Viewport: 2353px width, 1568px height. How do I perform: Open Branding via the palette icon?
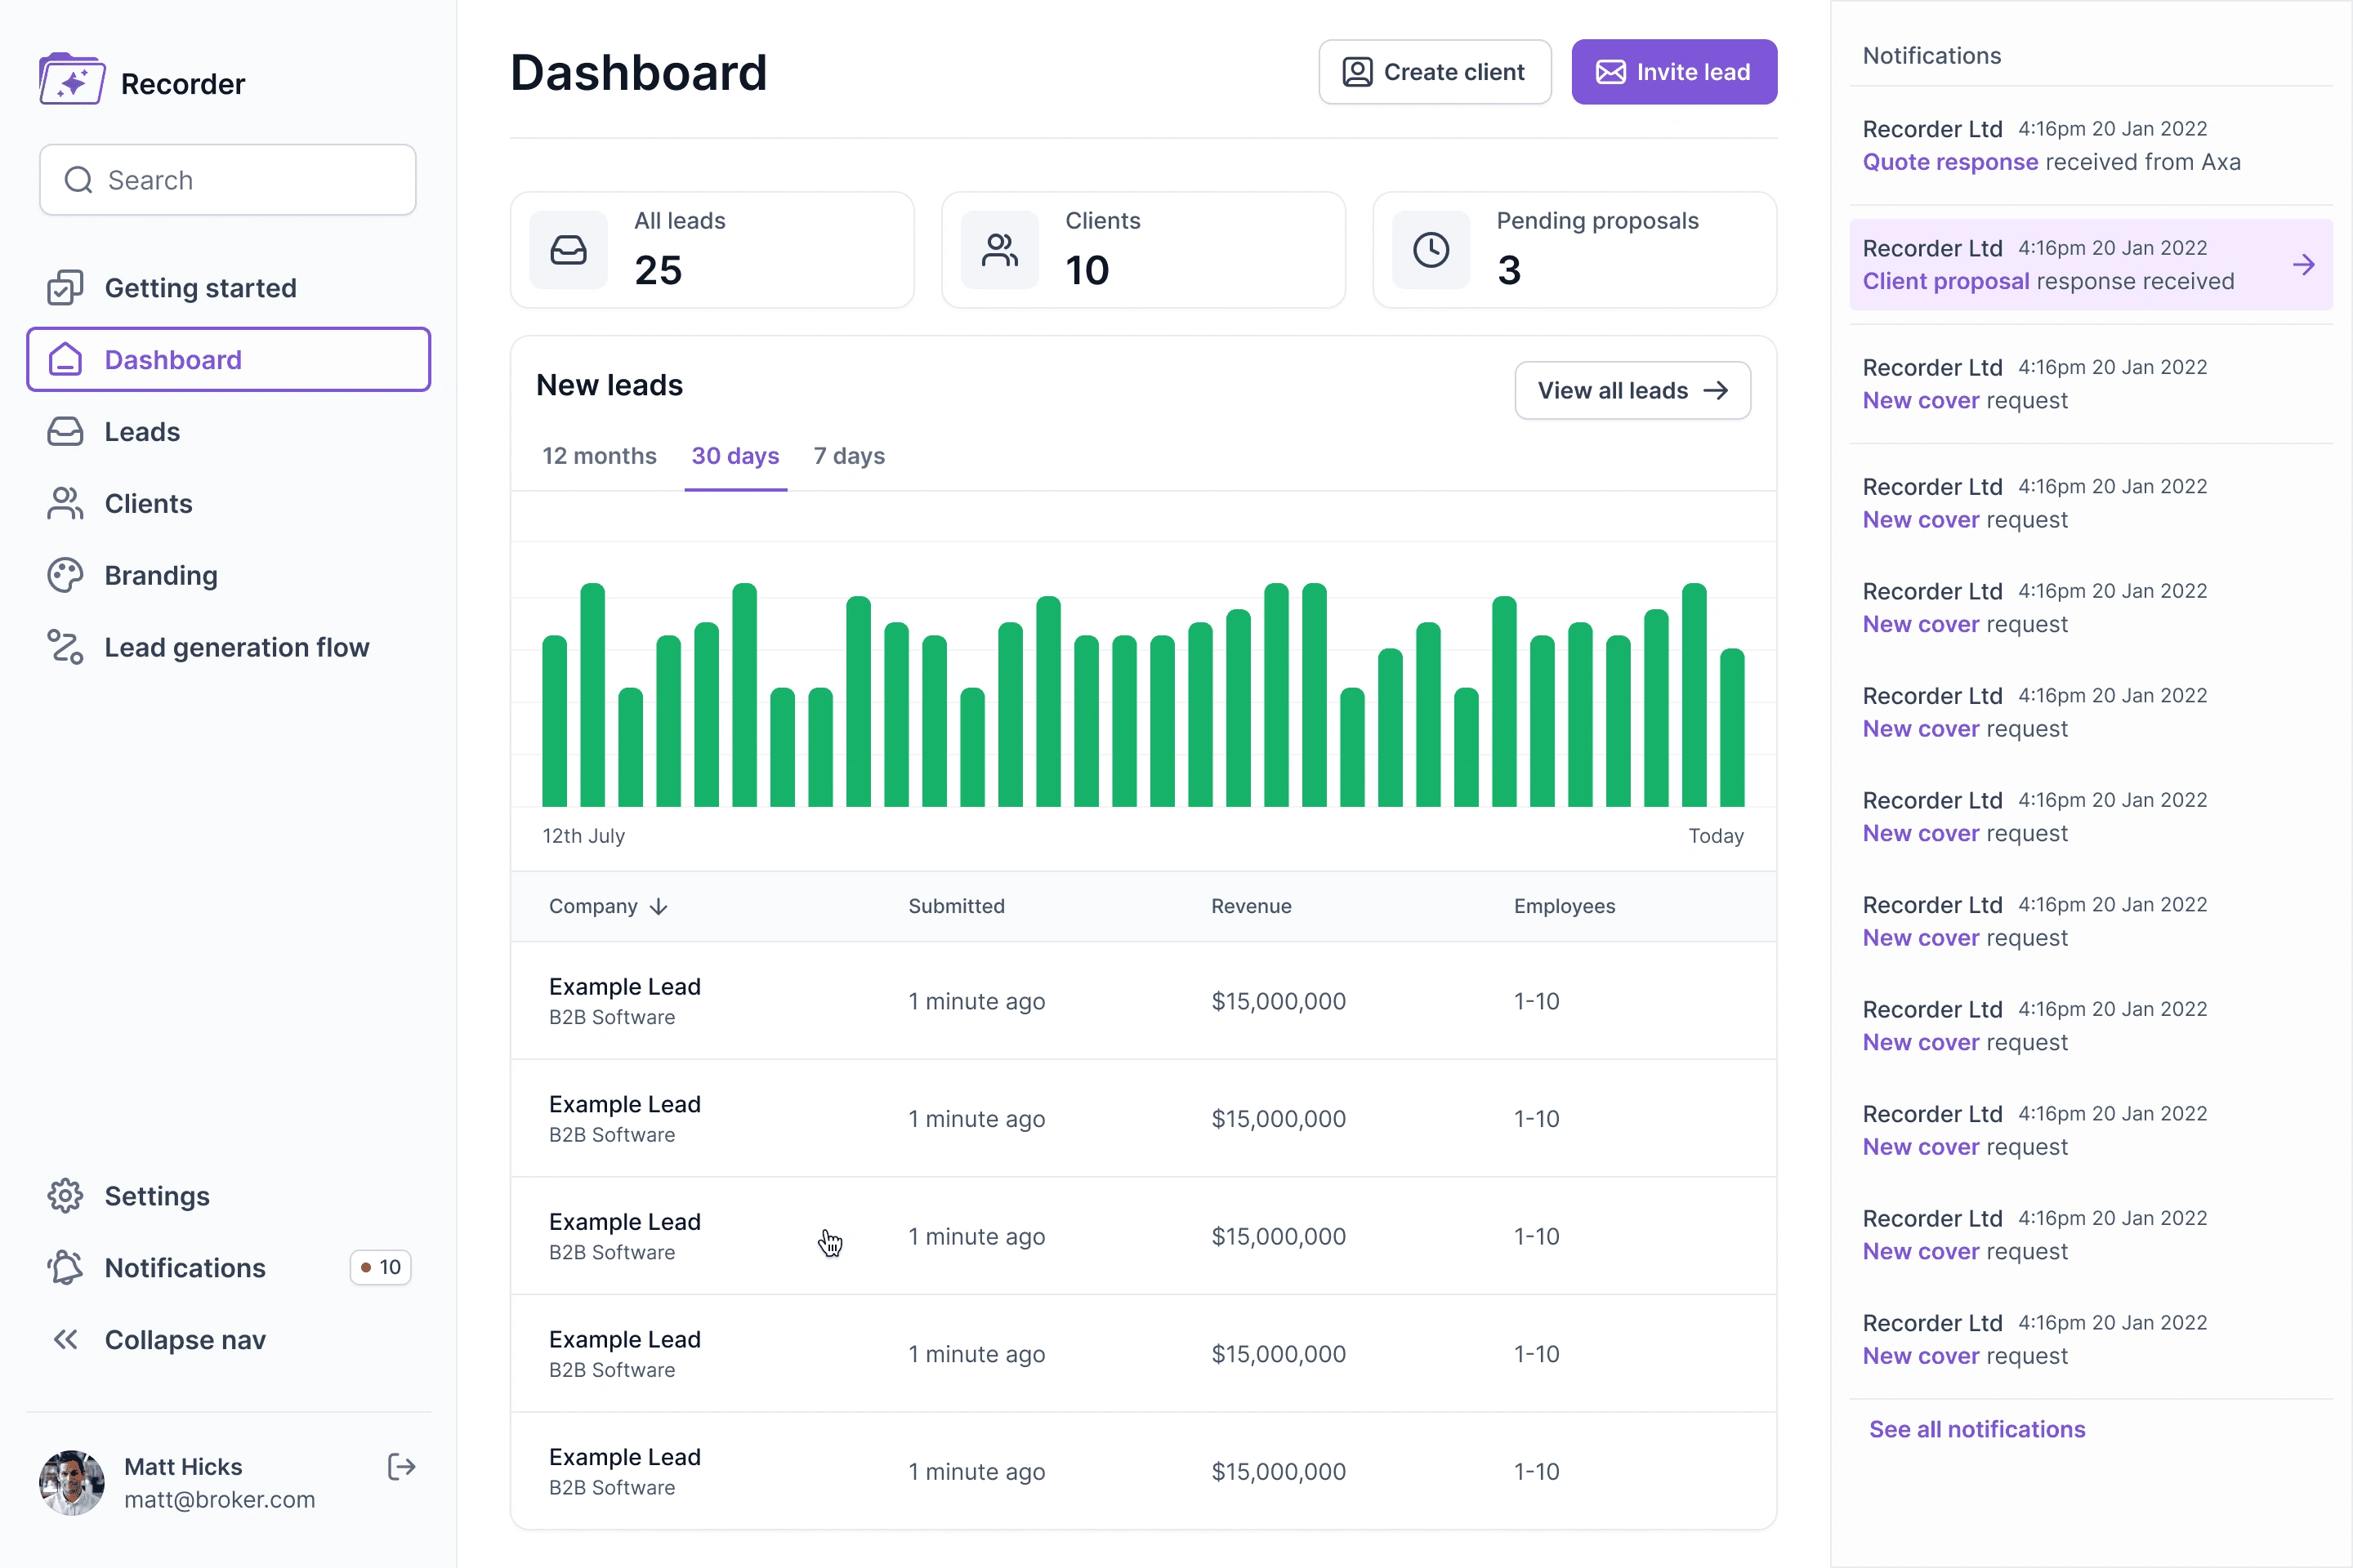point(65,576)
